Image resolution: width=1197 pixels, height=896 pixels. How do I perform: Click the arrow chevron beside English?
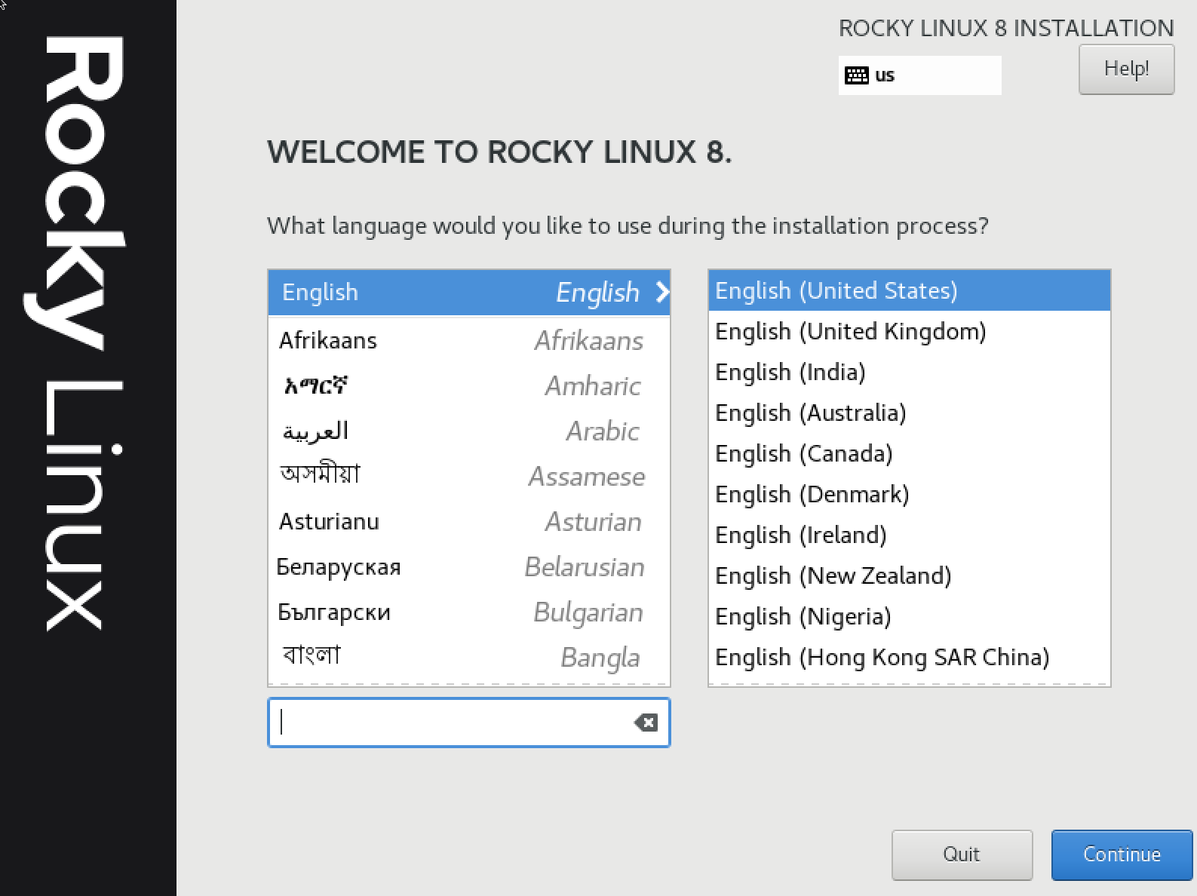click(x=662, y=292)
